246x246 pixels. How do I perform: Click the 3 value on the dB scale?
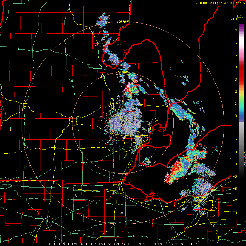click(x=236, y=79)
